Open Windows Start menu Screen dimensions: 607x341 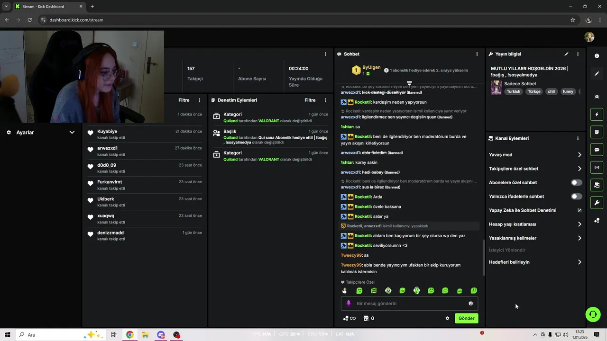(8, 335)
